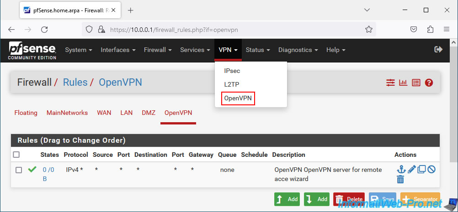Expand the Services menu

pyautogui.click(x=195, y=50)
